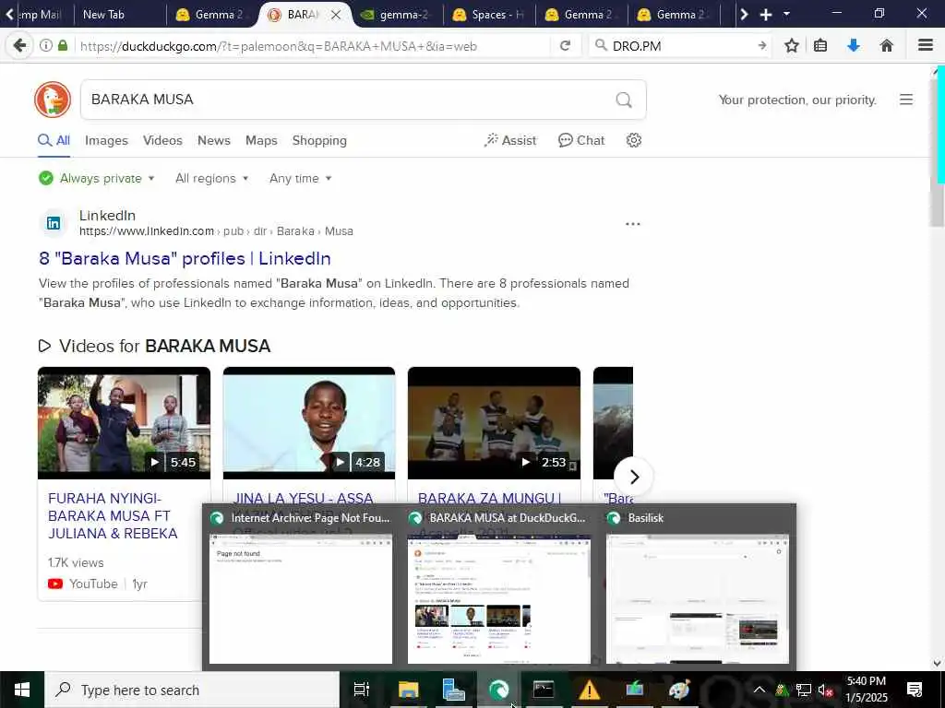Screen dimensions: 945x708
Task: Open the Paint palette taskbar icon
Action: 679,690
